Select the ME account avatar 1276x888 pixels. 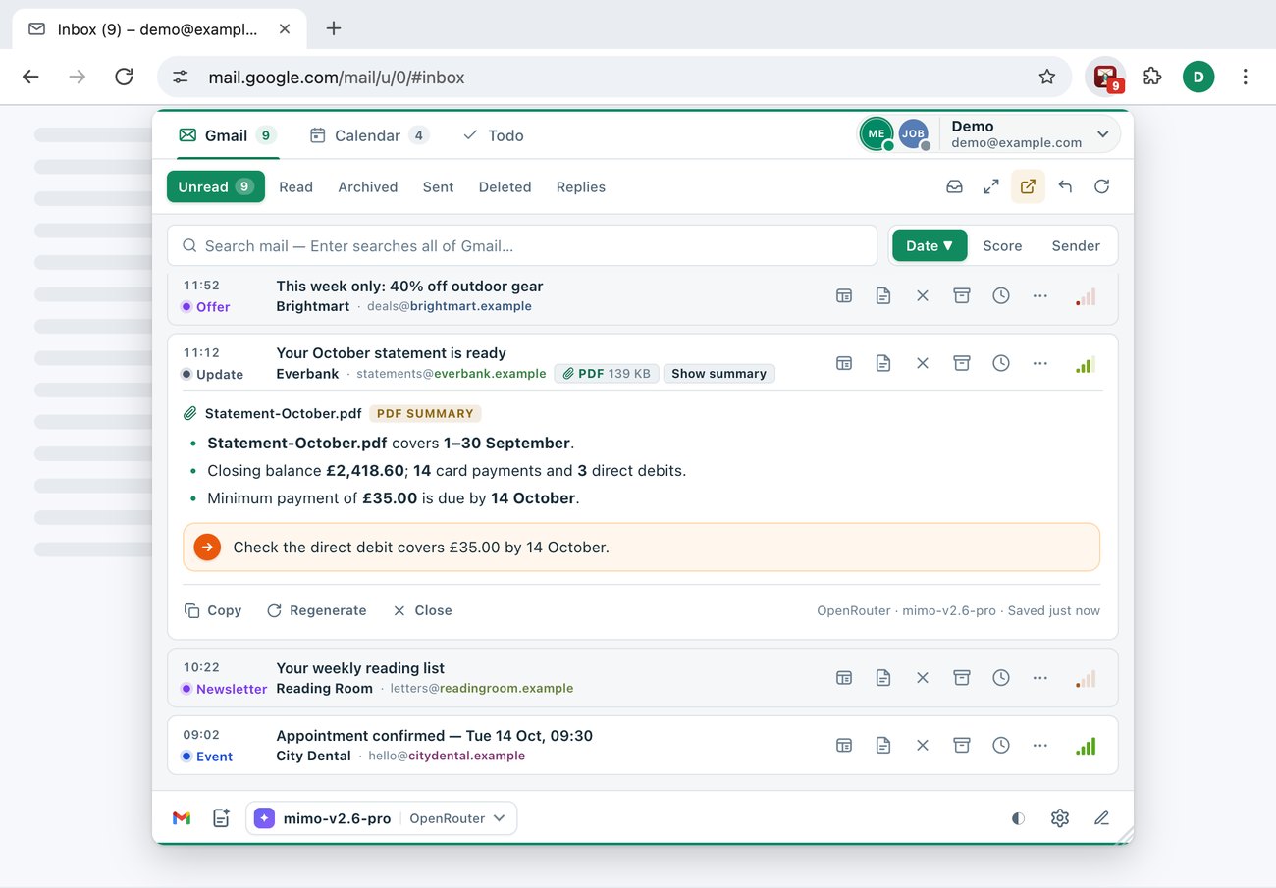[877, 133]
